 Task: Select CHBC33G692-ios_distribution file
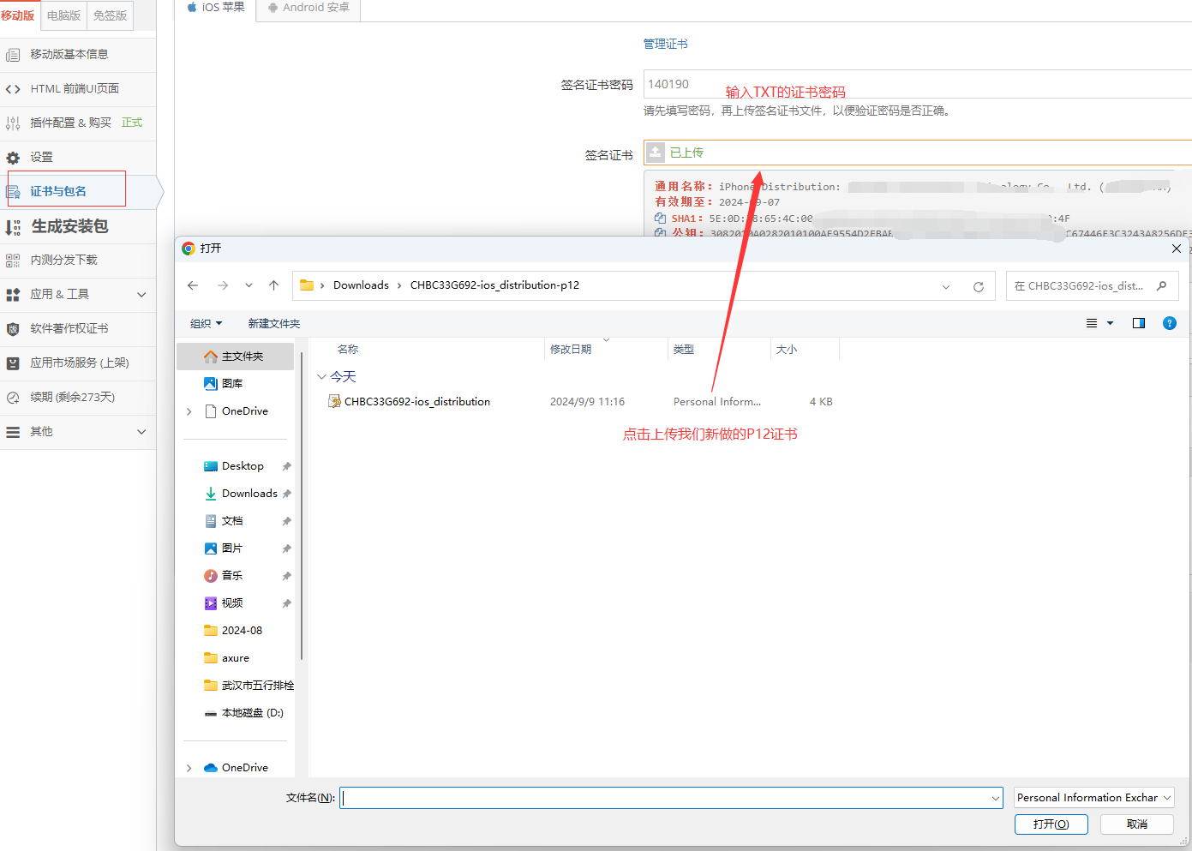click(x=417, y=401)
